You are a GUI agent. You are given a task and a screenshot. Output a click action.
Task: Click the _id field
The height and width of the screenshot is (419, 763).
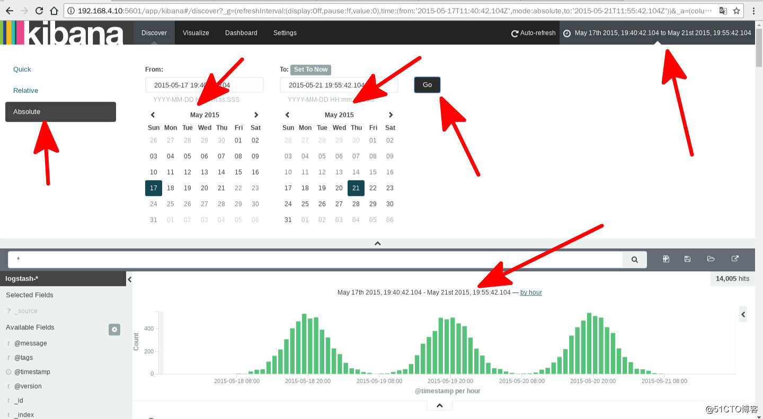[19, 400]
